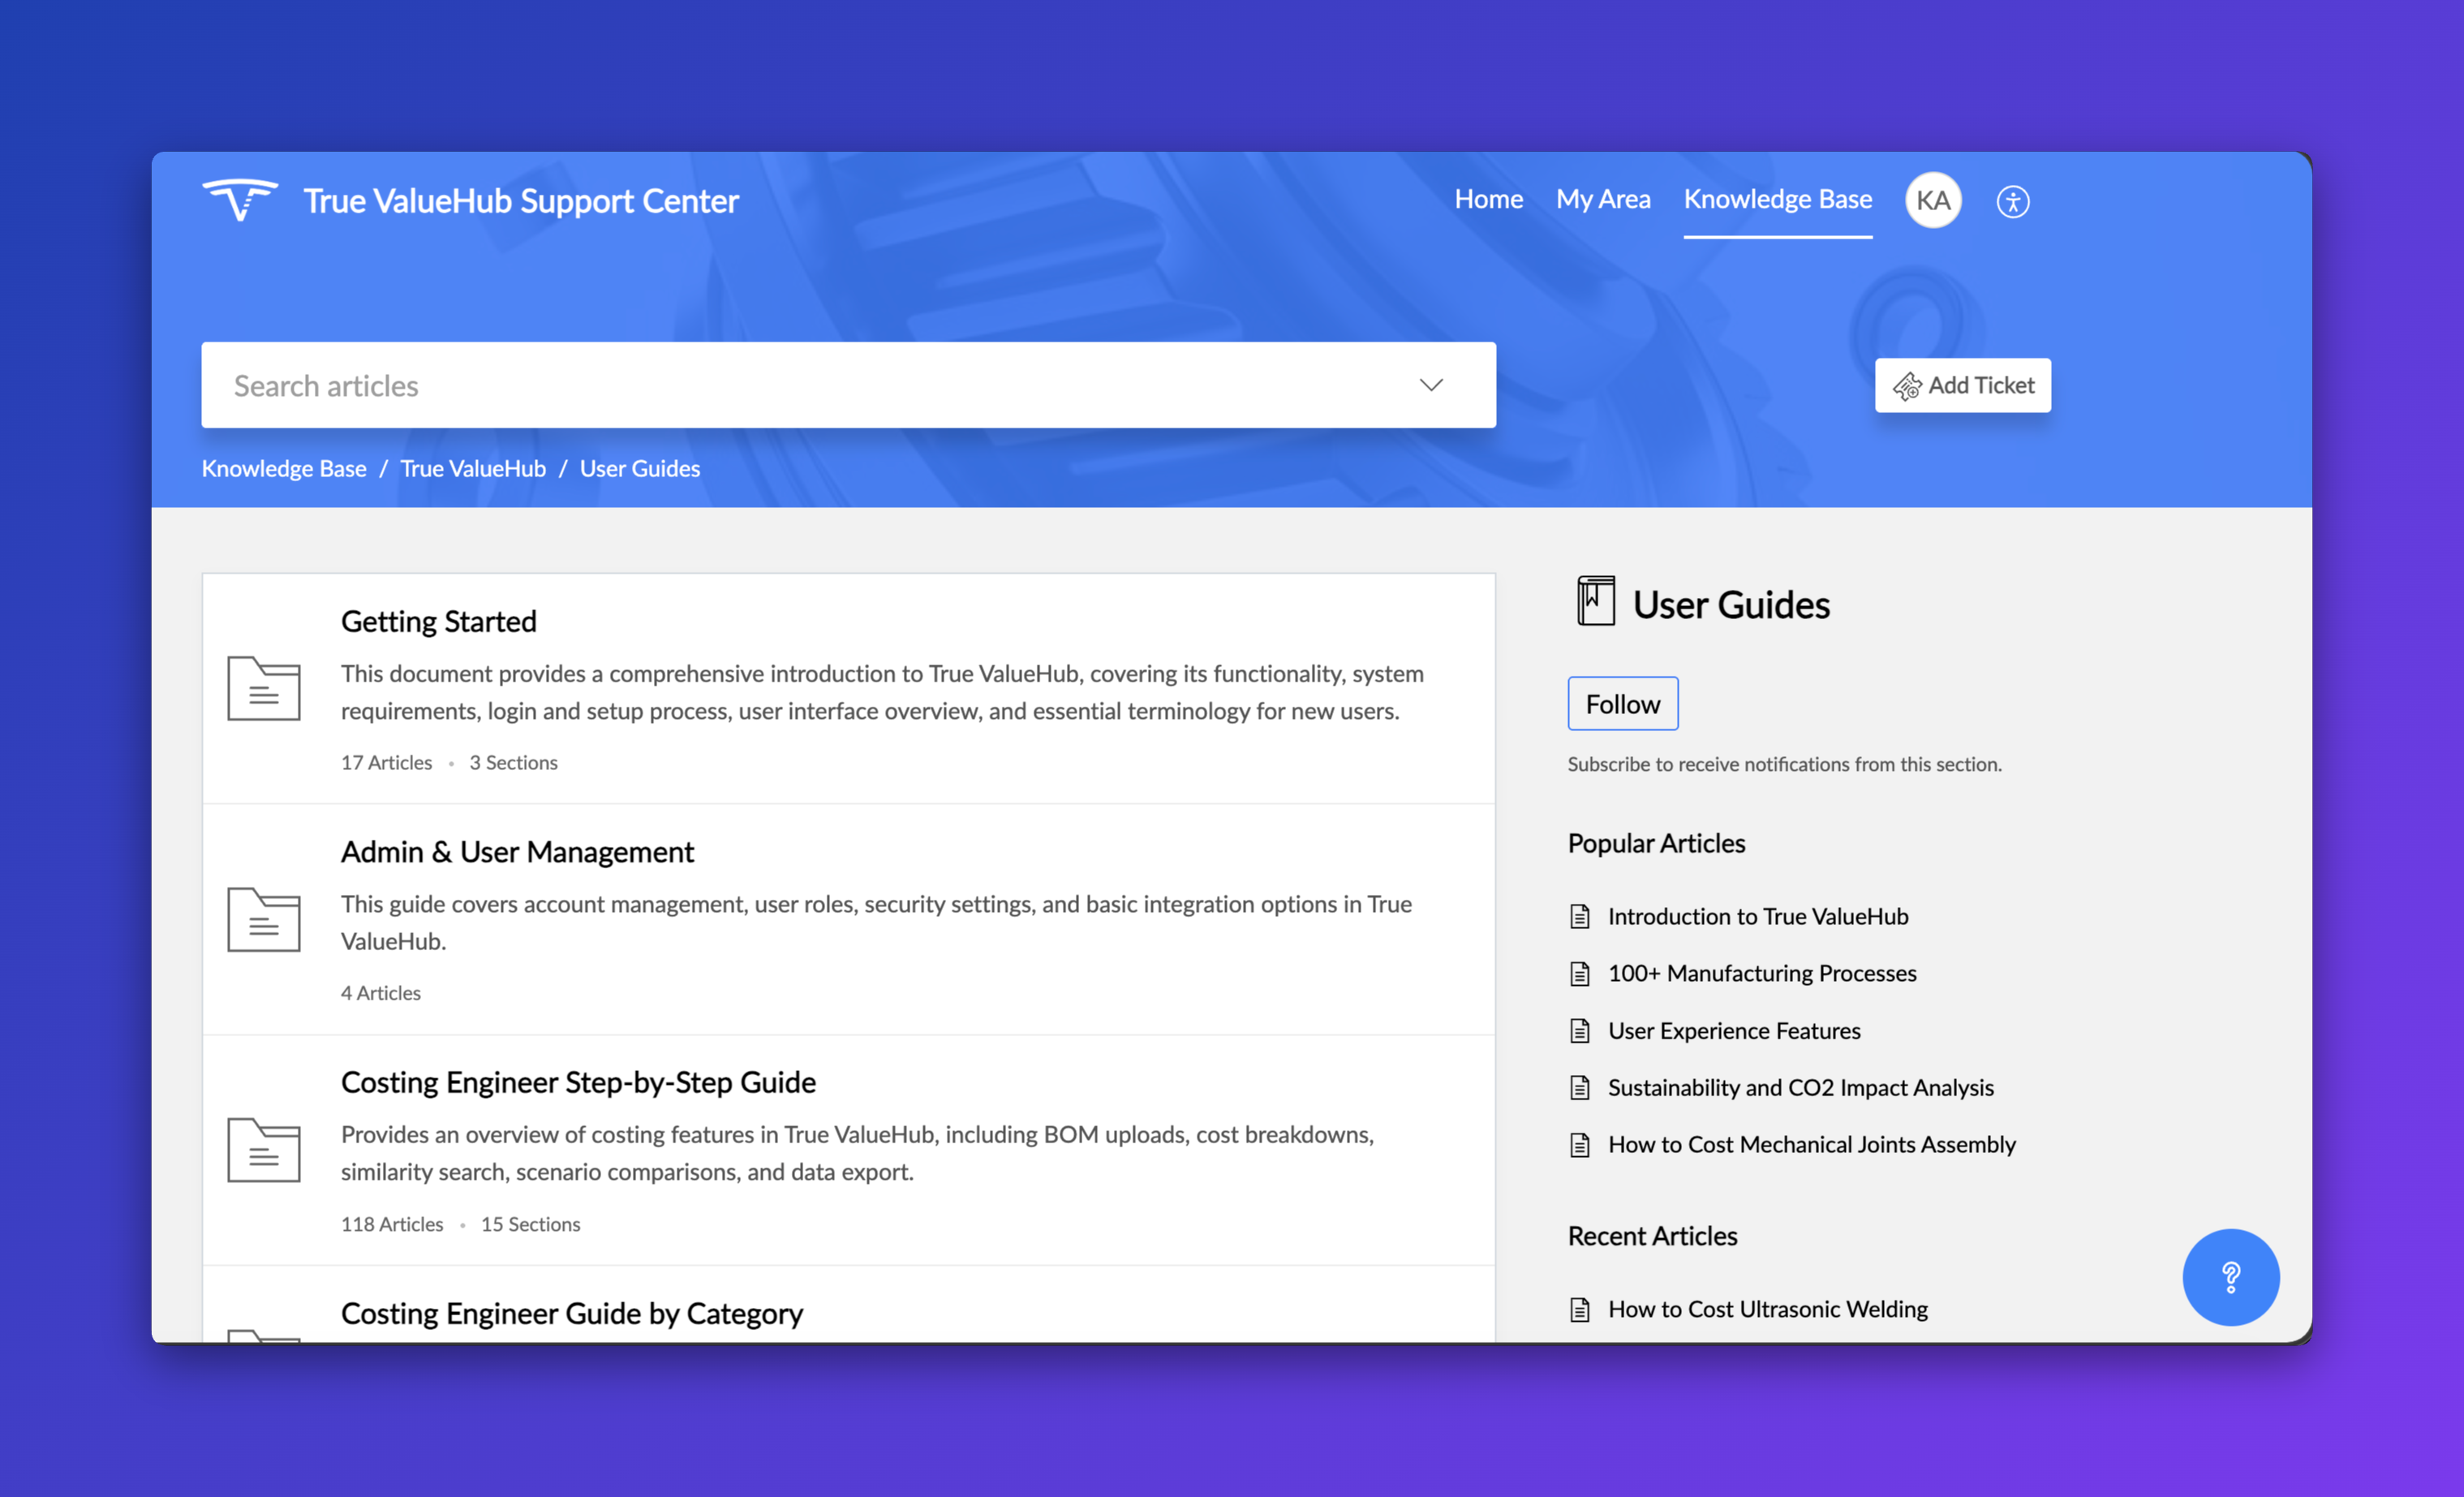Screen dimensions: 2464x1497
Task: Open the Getting Started guide title
Action: click(x=438, y=621)
